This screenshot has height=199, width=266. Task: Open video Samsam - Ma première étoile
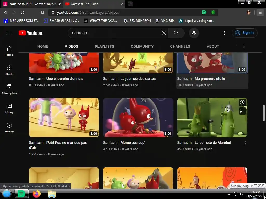201,79
